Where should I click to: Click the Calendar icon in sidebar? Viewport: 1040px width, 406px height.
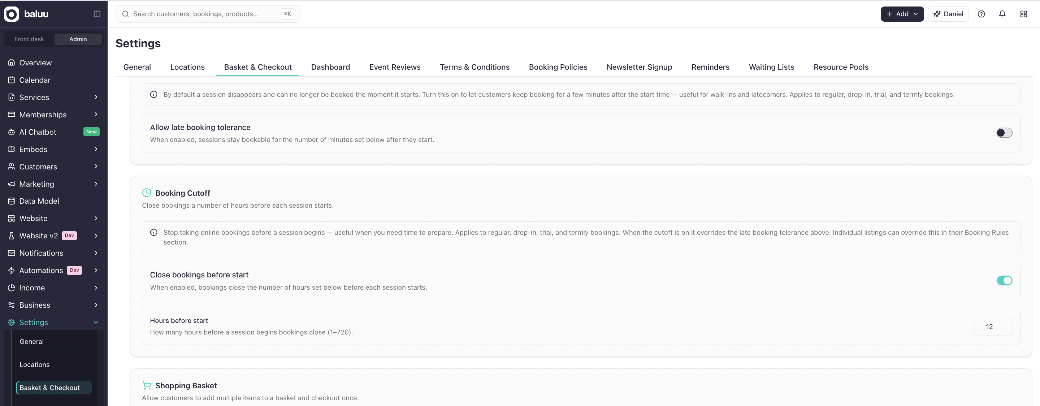coord(11,80)
